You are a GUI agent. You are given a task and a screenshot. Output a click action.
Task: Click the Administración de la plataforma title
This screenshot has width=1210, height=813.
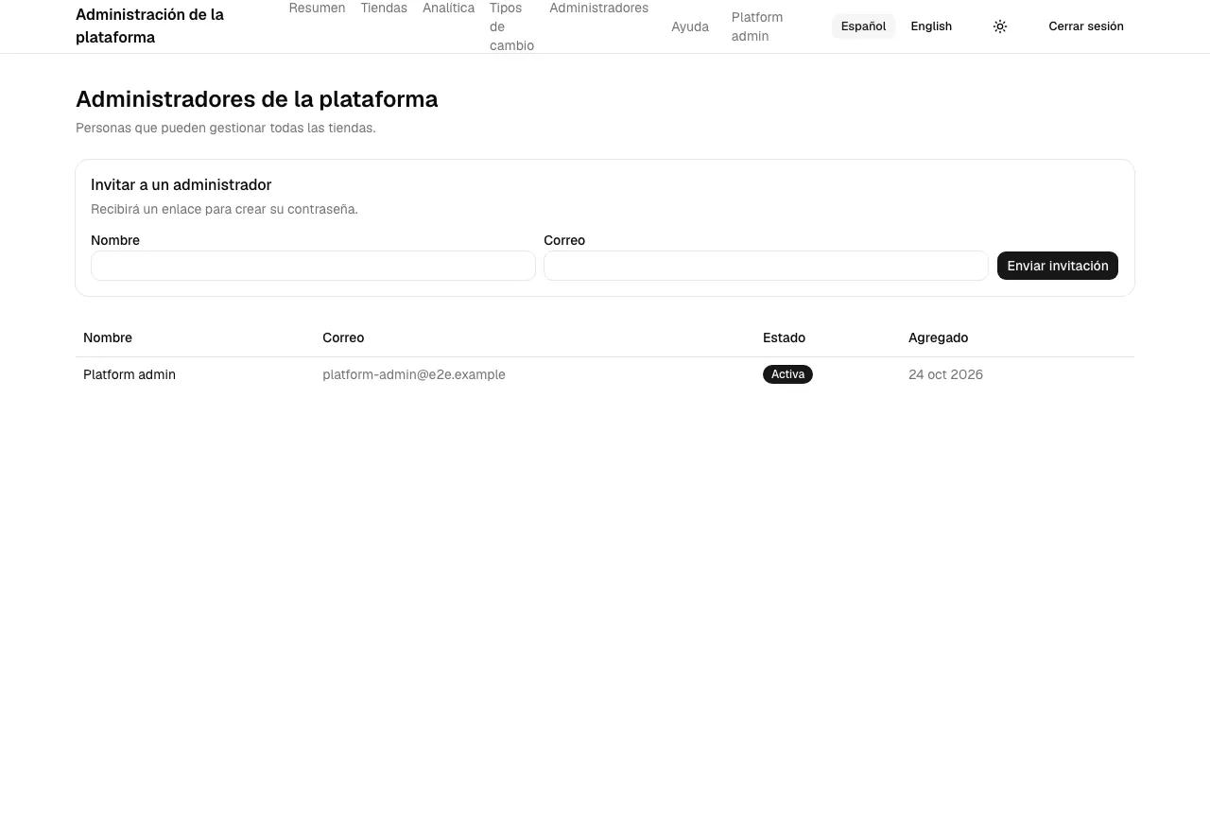tap(149, 26)
